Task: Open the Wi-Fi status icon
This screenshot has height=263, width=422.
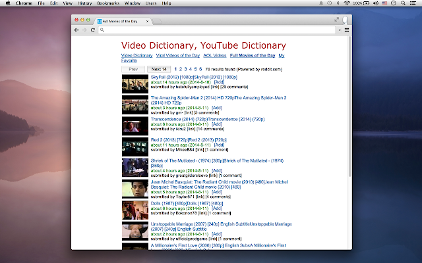Action: tap(347, 3)
